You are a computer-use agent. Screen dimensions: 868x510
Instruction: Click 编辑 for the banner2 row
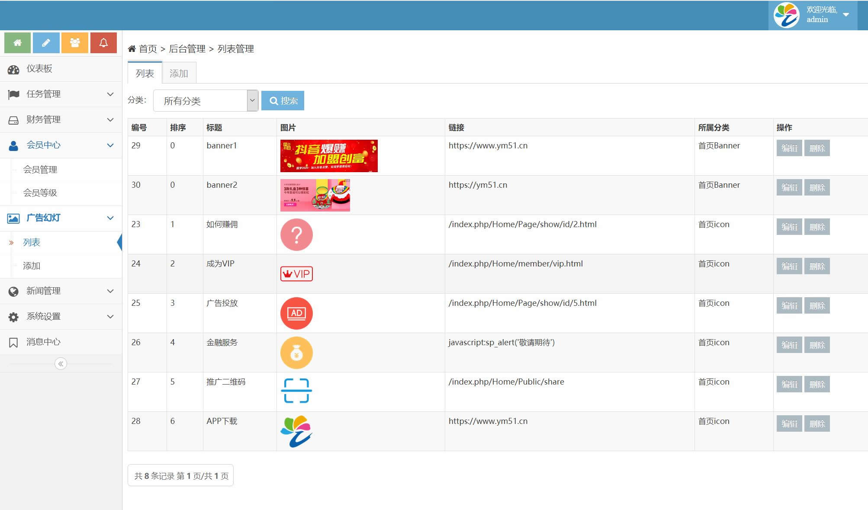click(x=789, y=187)
